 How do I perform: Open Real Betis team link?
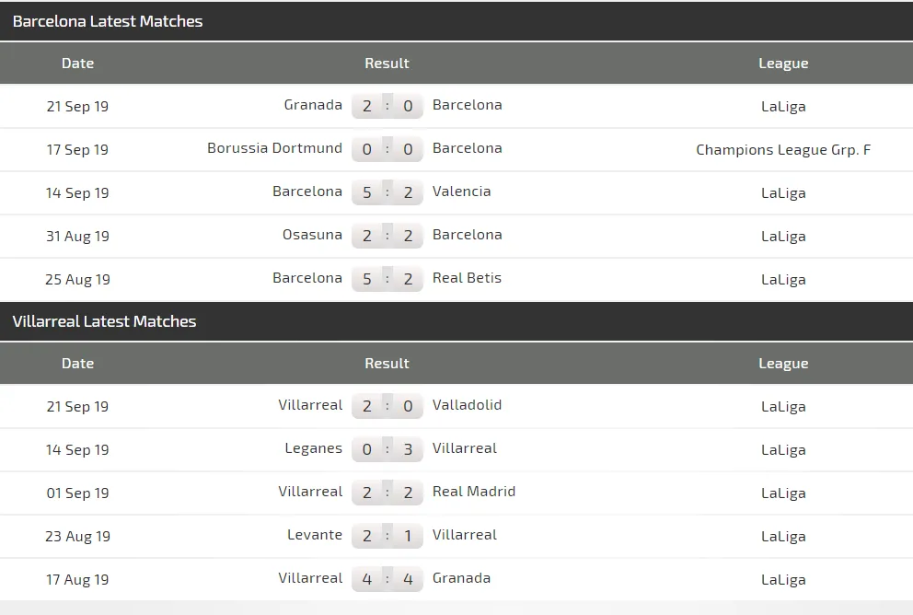point(467,278)
